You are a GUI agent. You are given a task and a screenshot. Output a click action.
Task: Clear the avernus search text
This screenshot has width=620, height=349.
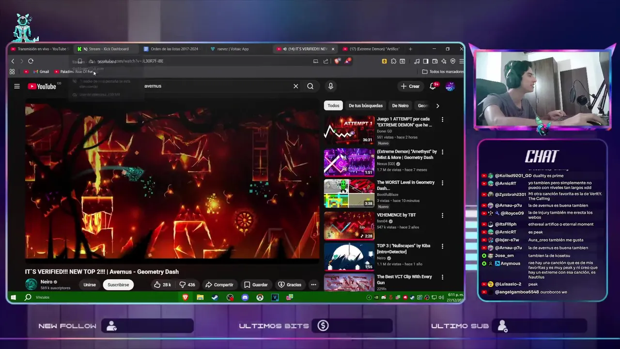pyautogui.click(x=296, y=86)
